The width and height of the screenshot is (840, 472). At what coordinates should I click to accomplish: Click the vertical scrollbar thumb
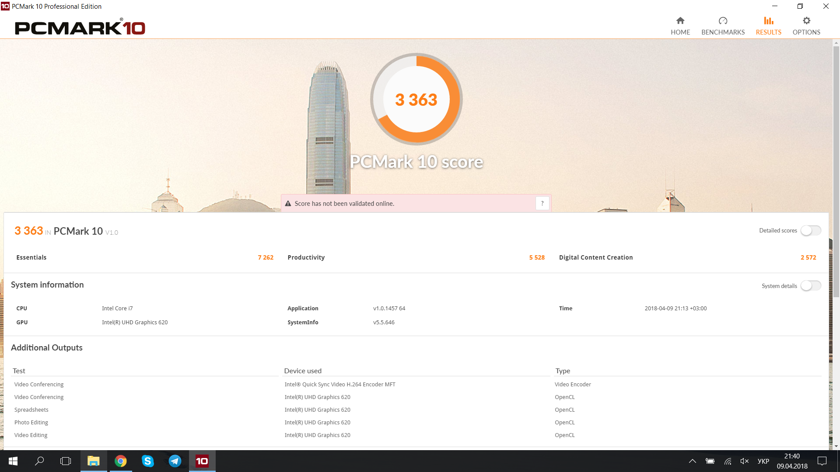point(836,171)
